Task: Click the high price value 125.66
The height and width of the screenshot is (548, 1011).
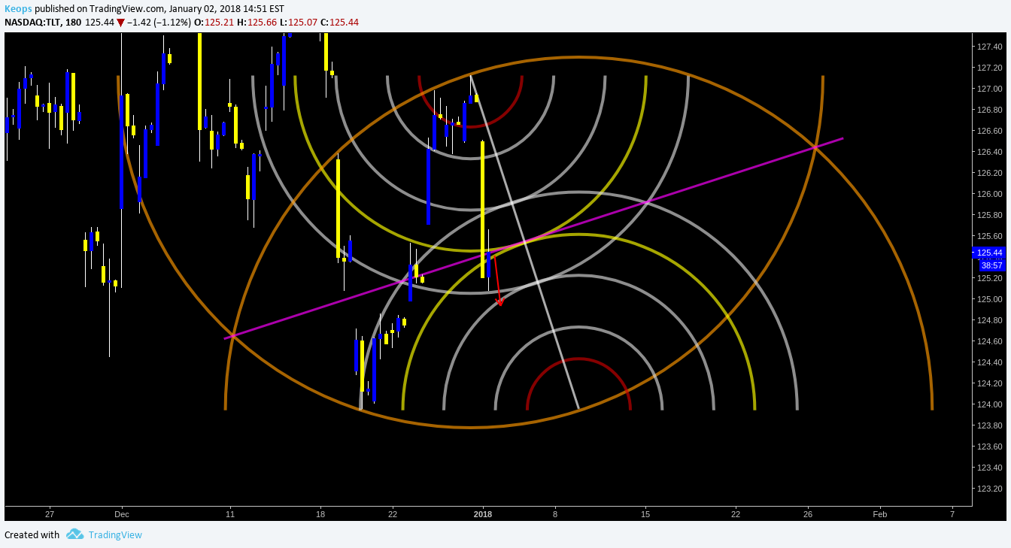Action: coord(261,23)
